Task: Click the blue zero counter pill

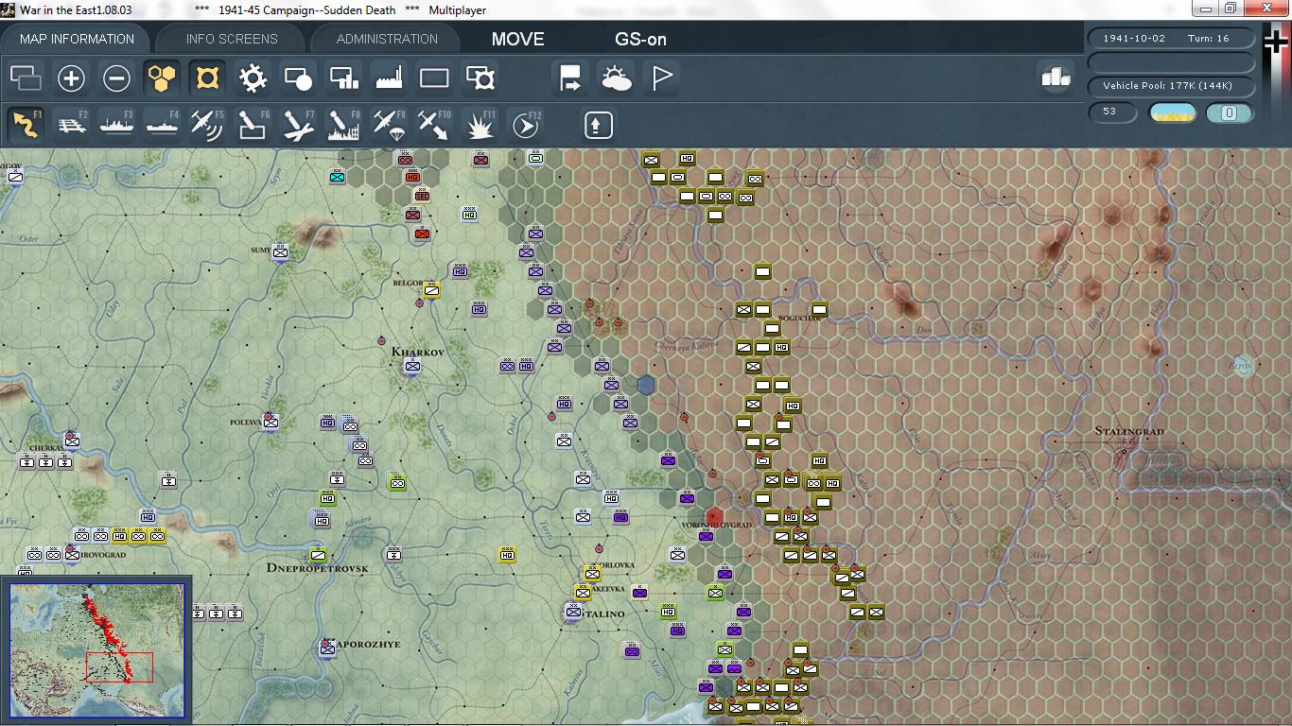Action: click(x=1230, y=112)
